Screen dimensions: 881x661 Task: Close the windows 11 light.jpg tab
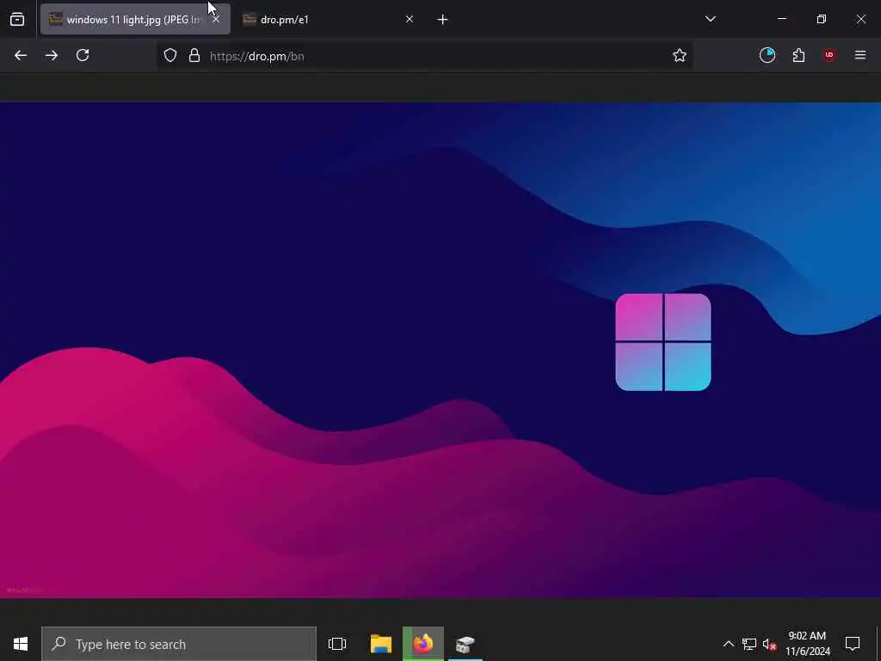[x=216, y=20]
